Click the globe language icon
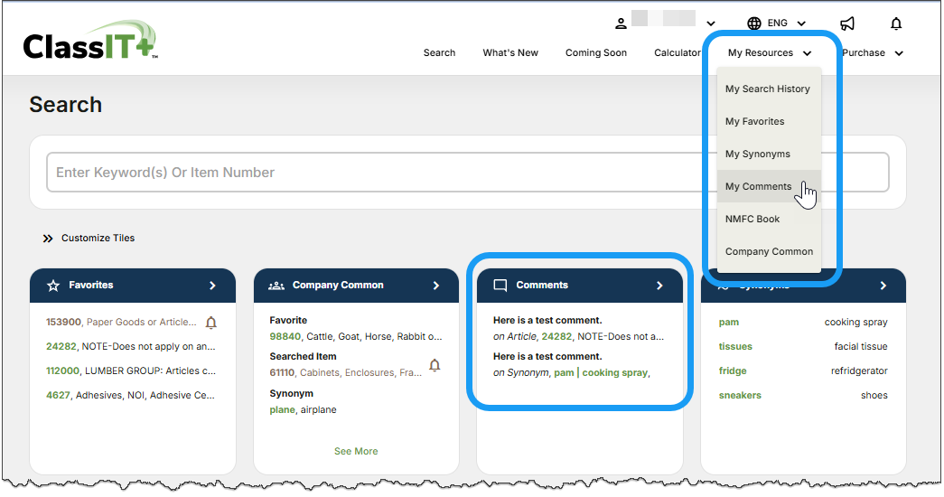944x497 pixels. [x=754, y=23]
